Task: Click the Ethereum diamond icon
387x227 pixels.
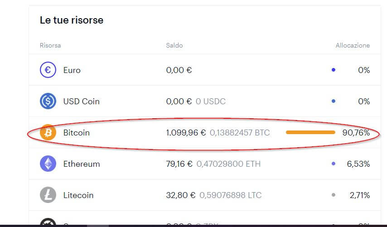Action: (x=48, y=164)
